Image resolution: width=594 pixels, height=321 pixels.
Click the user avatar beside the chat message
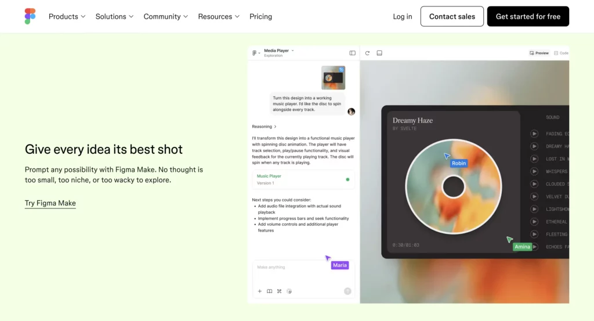[x=351, y=111]
